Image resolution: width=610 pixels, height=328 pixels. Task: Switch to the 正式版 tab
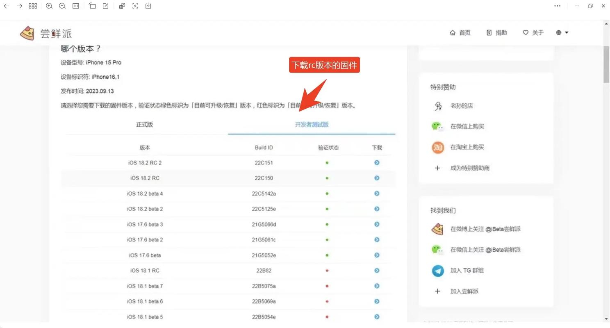(144, 124)
